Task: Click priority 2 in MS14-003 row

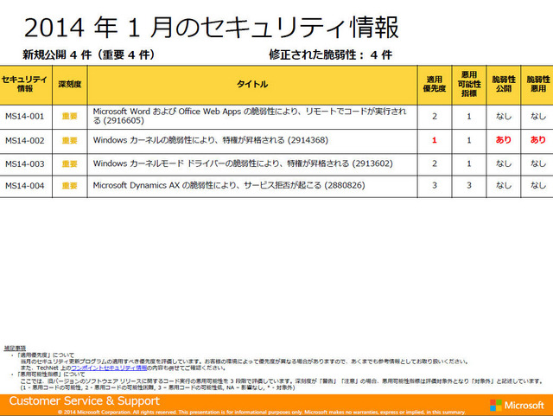Action: coord(435,163)
